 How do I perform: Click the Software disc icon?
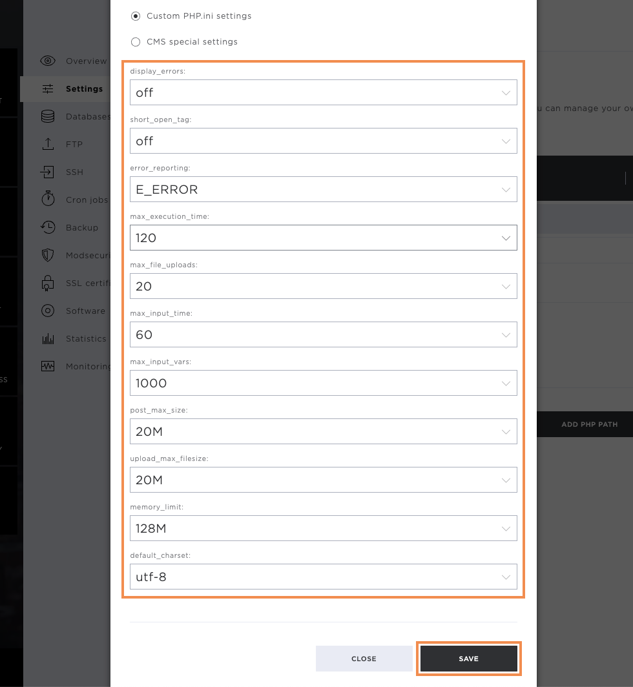tap(48, 311)
